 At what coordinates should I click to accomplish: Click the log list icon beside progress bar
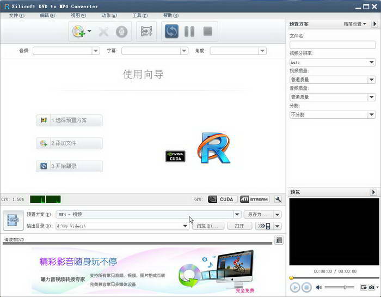[x=279, y=240]
